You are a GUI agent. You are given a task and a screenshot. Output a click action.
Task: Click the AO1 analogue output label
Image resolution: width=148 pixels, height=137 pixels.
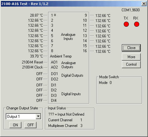54,62
